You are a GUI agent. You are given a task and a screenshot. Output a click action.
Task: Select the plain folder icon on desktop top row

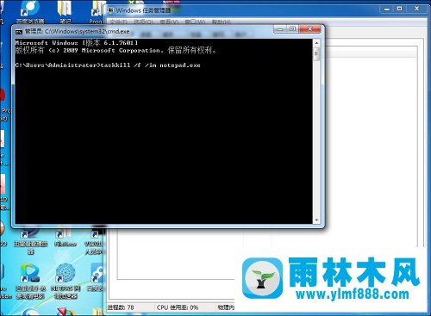(x=65, y=8)
